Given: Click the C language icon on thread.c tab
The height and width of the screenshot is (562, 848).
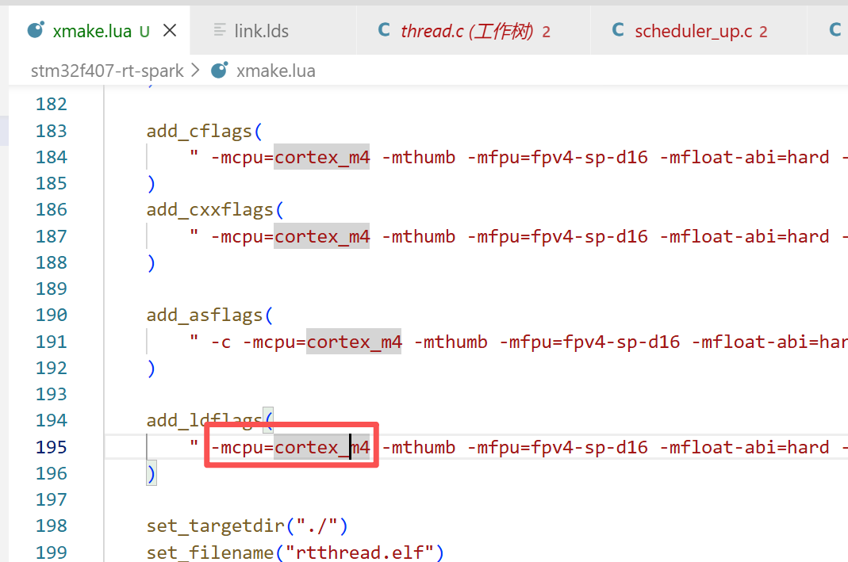Looking at the screenshot, I should (x=384, y=29).
